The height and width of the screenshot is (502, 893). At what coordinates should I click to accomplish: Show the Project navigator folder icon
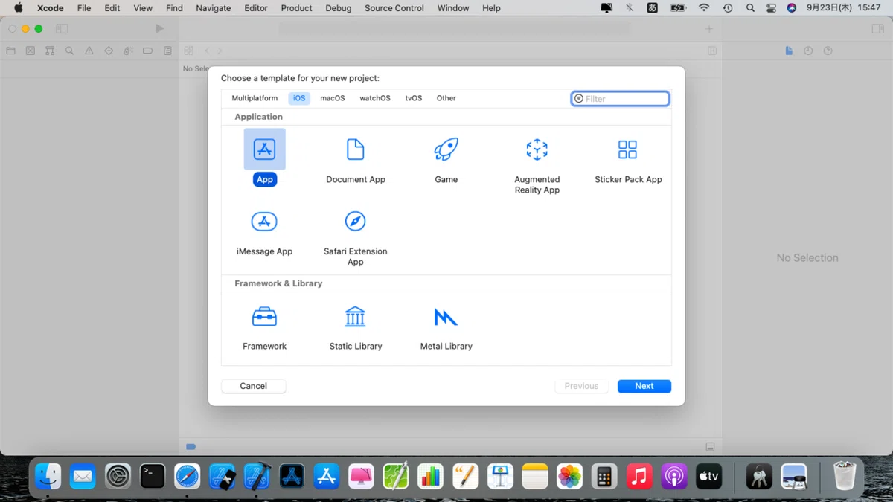(10, 51)
